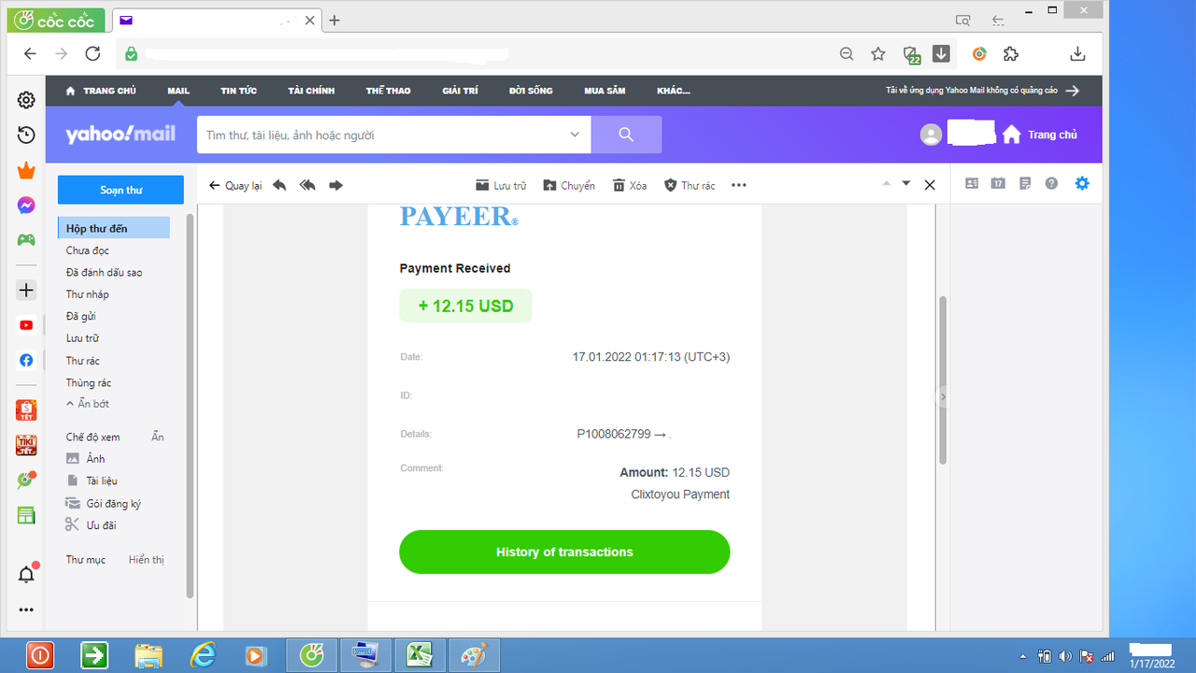This screenshot has width=1196, height=673.
Task: Open Thùng rác trash folder
Action: pos(89,382)
